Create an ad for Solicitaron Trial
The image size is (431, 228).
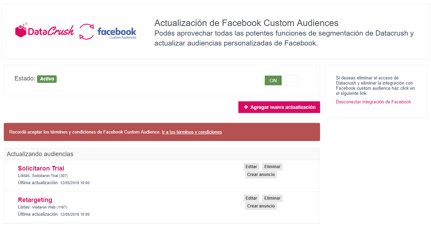tap(261, 175)
